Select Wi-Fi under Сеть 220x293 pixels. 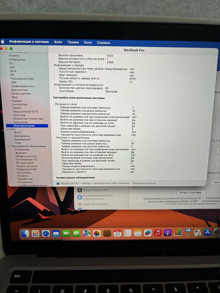tap(17, 132)
